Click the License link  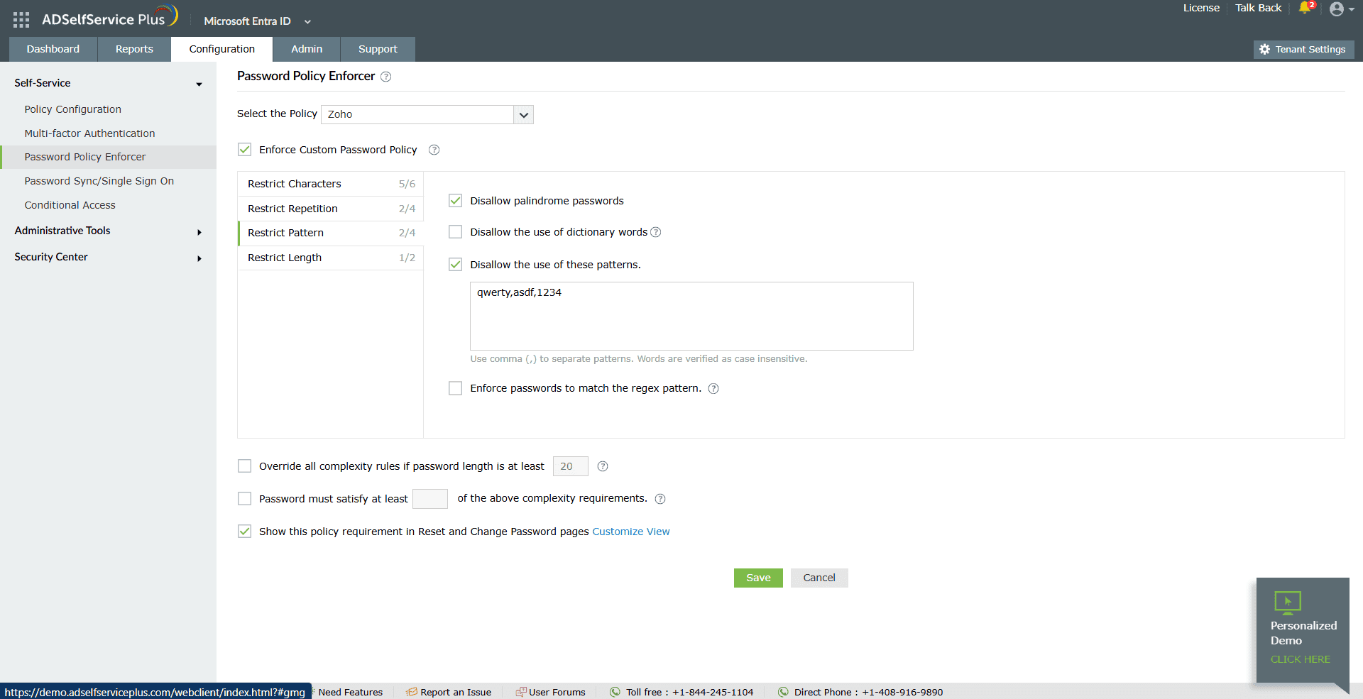(1201, 8)
